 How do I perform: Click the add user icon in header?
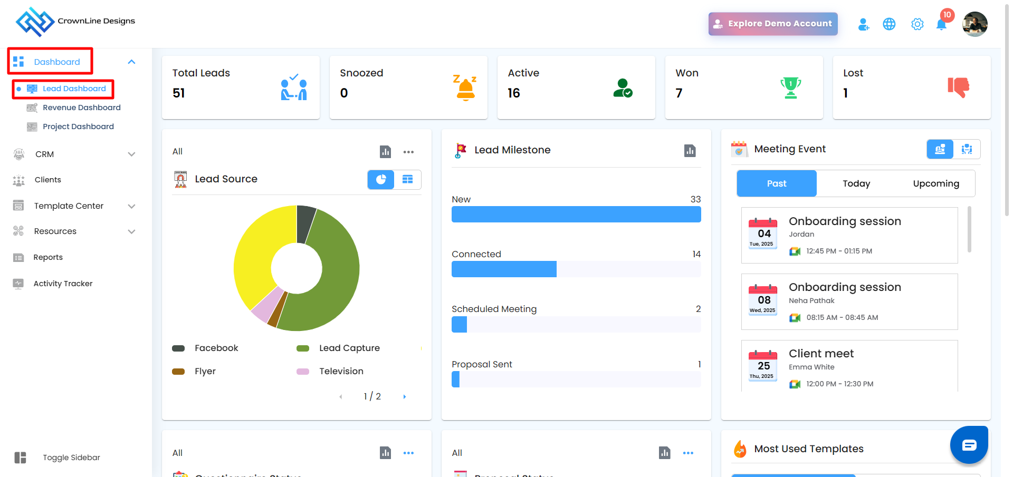(x=863, y=24)
